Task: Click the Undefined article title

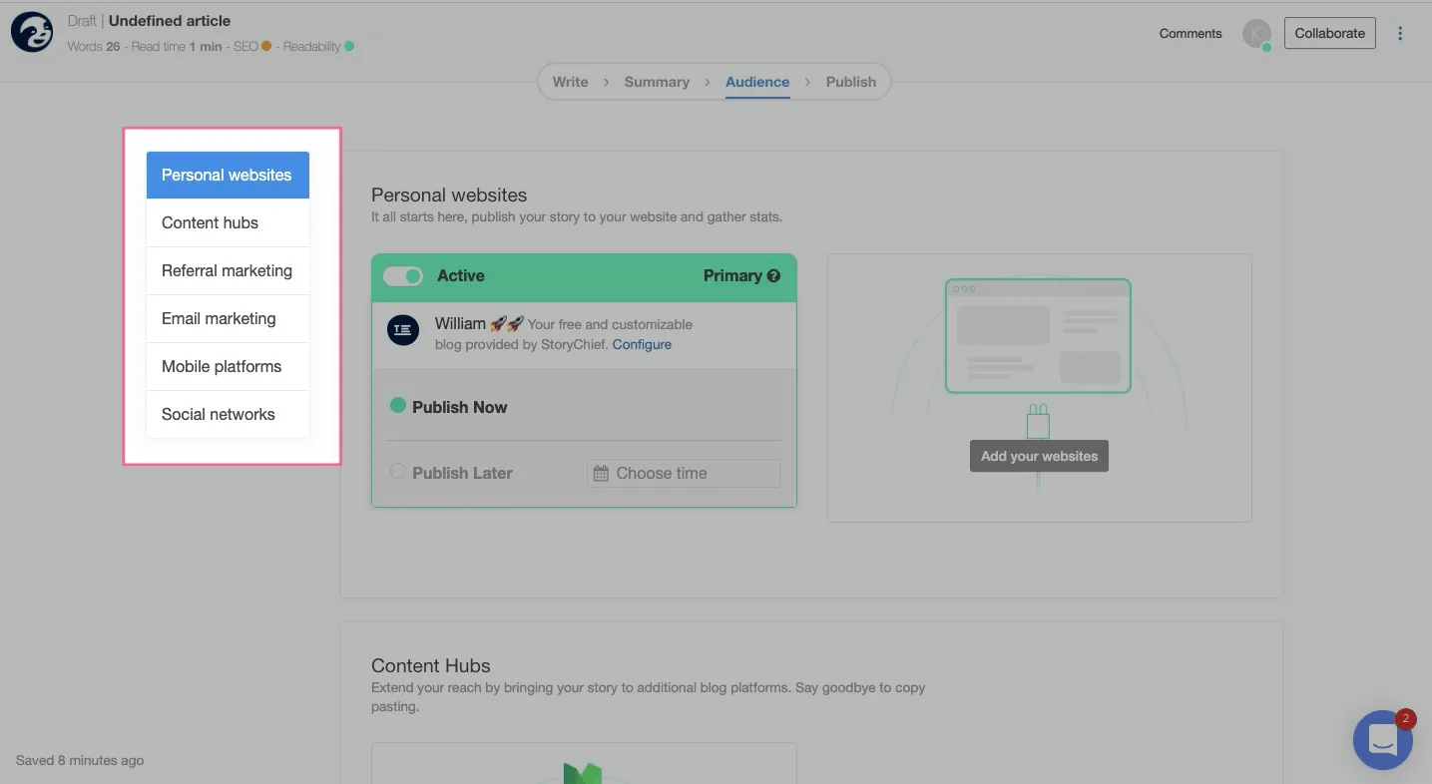Action: point(170,20)
